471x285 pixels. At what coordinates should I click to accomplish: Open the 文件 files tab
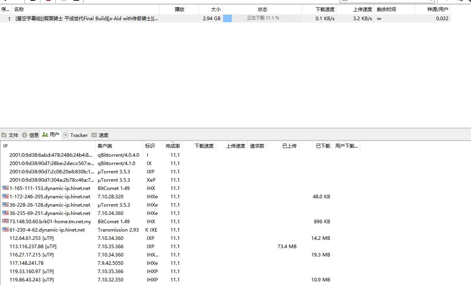[x=10, y=135]
